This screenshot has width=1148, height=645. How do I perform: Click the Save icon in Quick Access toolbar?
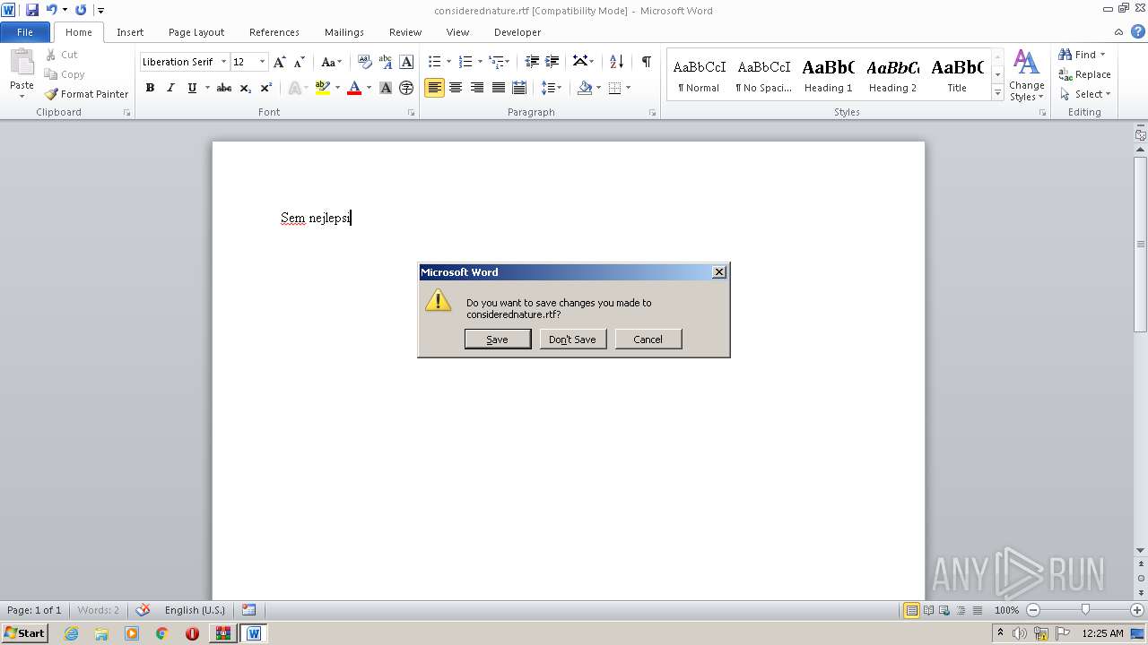point(32,10)
